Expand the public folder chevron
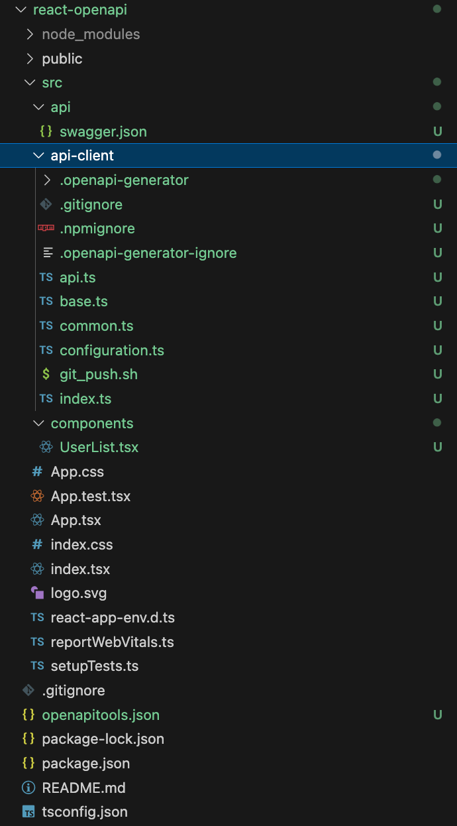 tap(29, 58)
